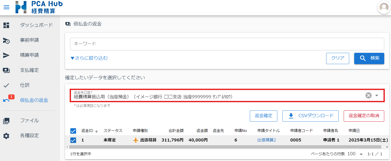
Task: Expand the さらに絞り込む filter options
Action: (x=89, y=58)
